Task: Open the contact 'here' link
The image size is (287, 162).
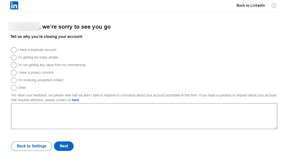Action: click(75, 100)
